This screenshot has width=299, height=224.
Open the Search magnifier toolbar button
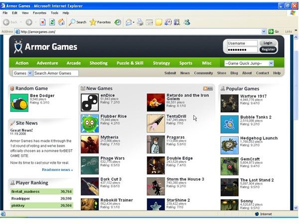[77, 22]
